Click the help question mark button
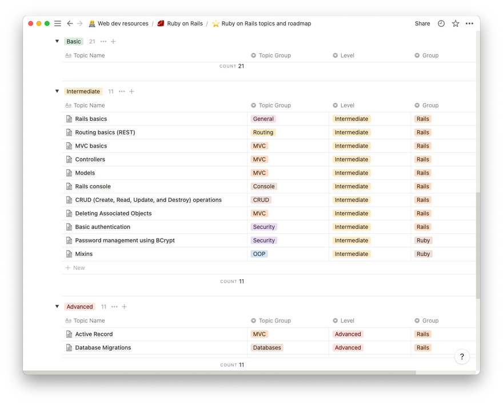503x405 pixels. [x=462, y=356]
